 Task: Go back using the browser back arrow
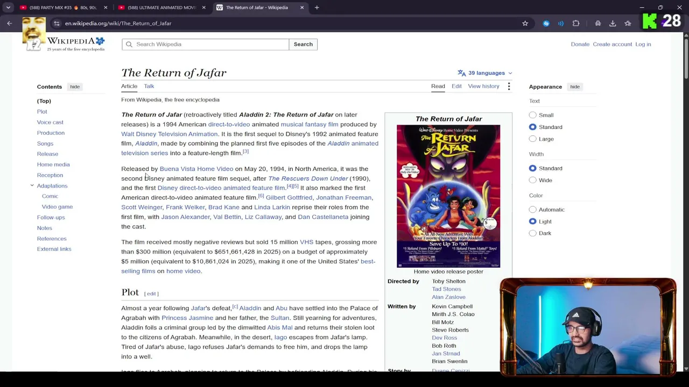click(x=9, y=23)
